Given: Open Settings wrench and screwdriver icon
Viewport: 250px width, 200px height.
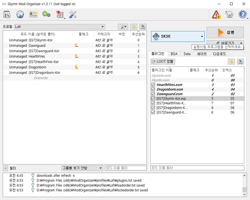Looking at the screenshot, I should click(x=73, y=15).
